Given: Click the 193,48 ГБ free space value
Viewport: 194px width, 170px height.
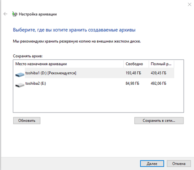Looking at the screenshot, I should tap(133, 73).
